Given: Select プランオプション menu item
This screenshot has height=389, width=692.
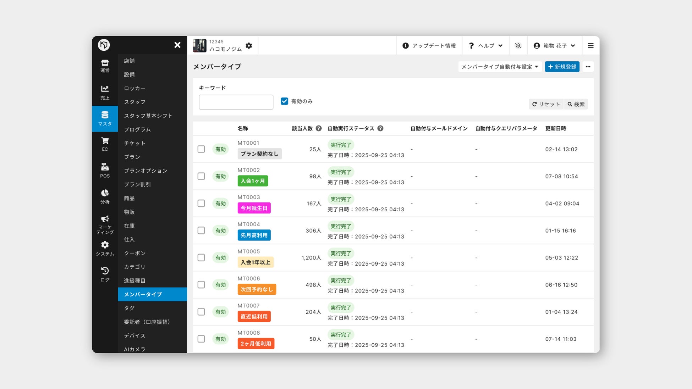Looking at the screenshot, I should (152, 171).
